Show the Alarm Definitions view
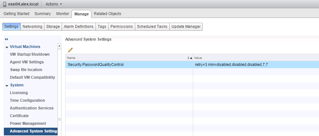This screenshot has height=136, width=319. [x=79, y=27]
